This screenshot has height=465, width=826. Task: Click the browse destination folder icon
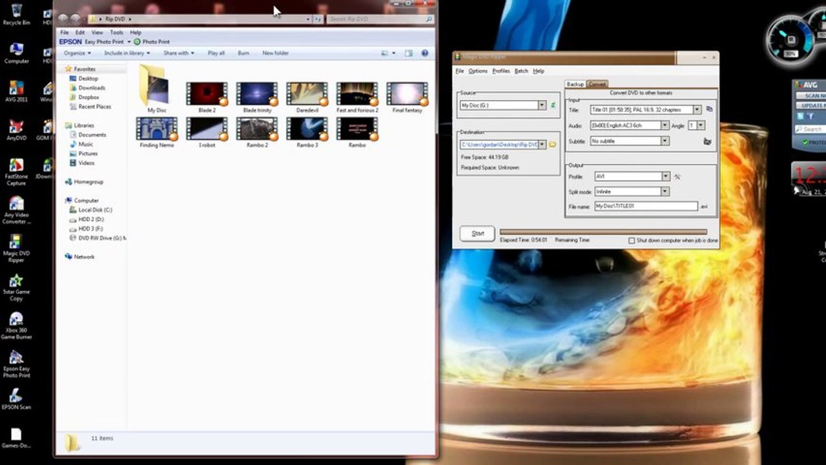(x=553, y=145)
